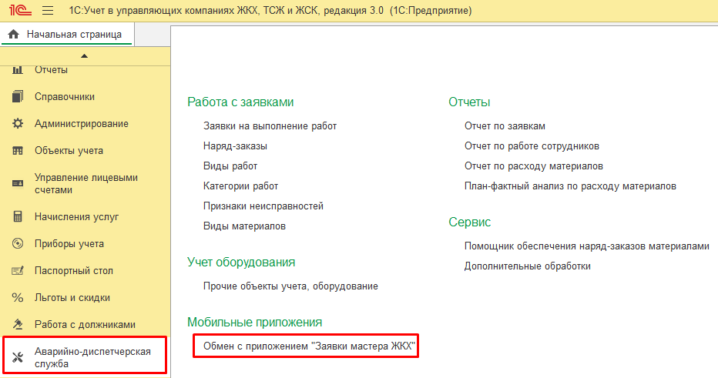This screenshot has width=718, height=378.
Task: Open Категории работ catalog
Action: click(x=240, y=186)
